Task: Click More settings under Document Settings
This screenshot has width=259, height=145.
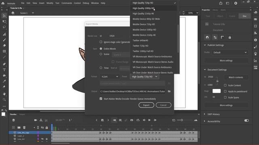Action: (x=226, y=105)
